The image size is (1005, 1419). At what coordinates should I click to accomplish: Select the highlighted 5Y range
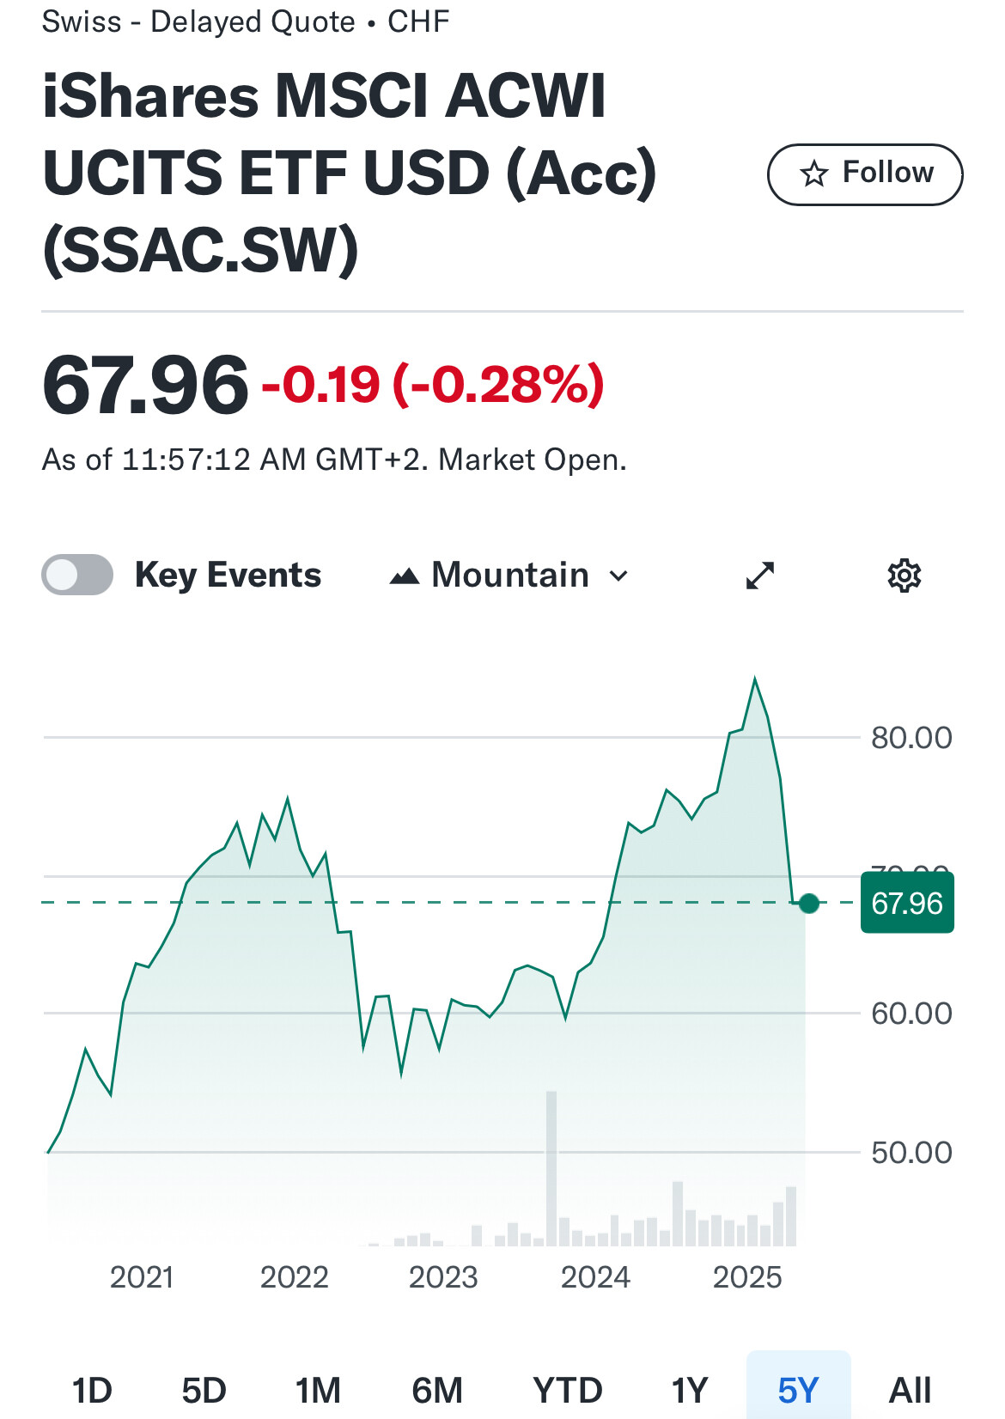(798, 1389)
